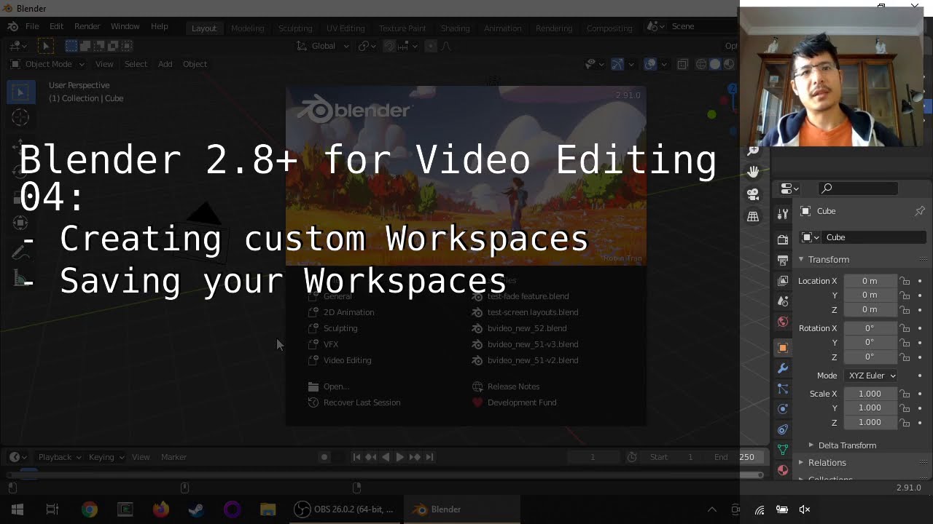The image size is (933, 524).
Task: Open the Modifier properties tab (blue wrench)
Action: click(783, 368)
